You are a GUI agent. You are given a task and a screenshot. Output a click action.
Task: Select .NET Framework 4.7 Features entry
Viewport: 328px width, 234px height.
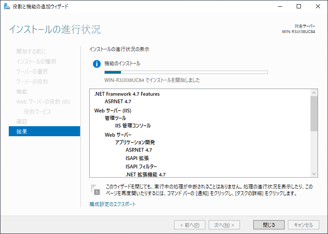coord(127,94)
